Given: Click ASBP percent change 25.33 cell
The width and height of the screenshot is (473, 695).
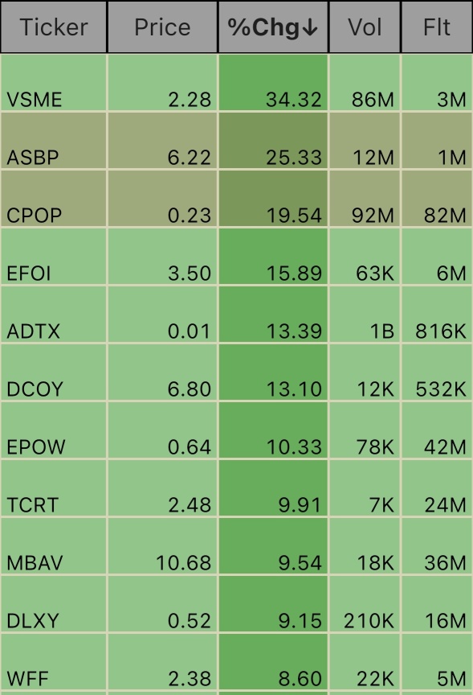Looking at the screenshot, I should pyautogui.click(x=273, y=141).
